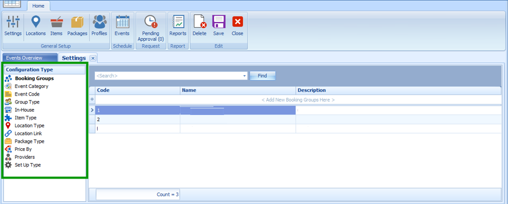
Task: Open the Packages box icon
Action: point(77,26)
